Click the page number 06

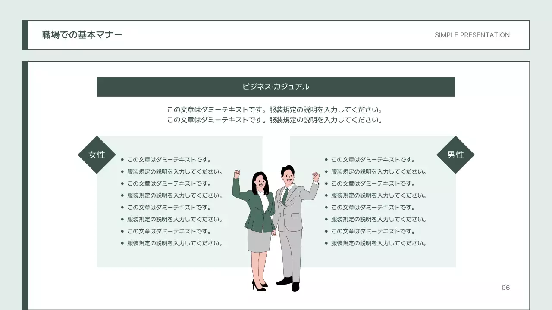pos(506,288)
